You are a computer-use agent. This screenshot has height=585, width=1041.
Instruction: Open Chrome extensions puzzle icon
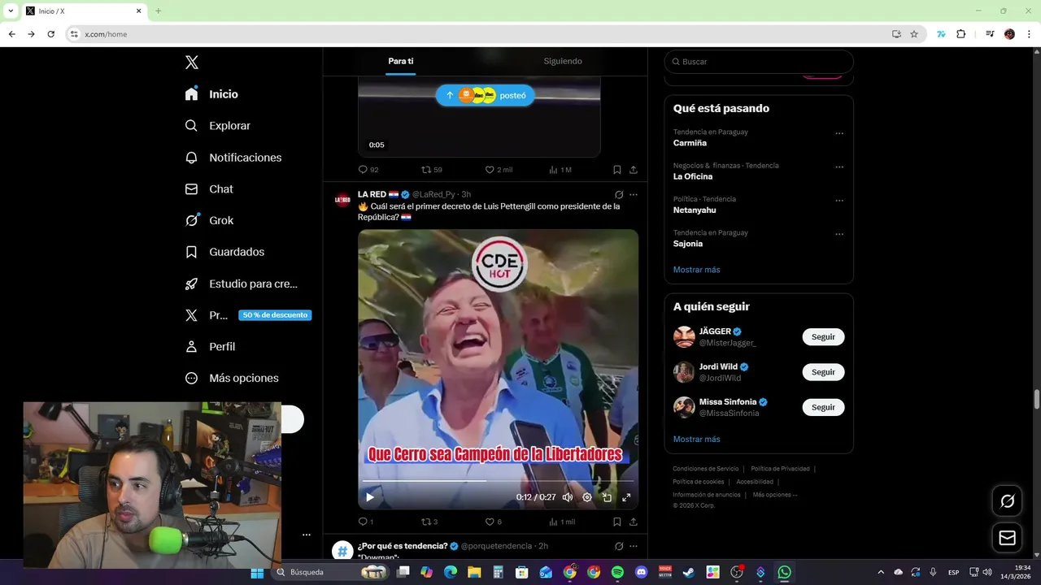pyautogui.click(x=960, y=34)
